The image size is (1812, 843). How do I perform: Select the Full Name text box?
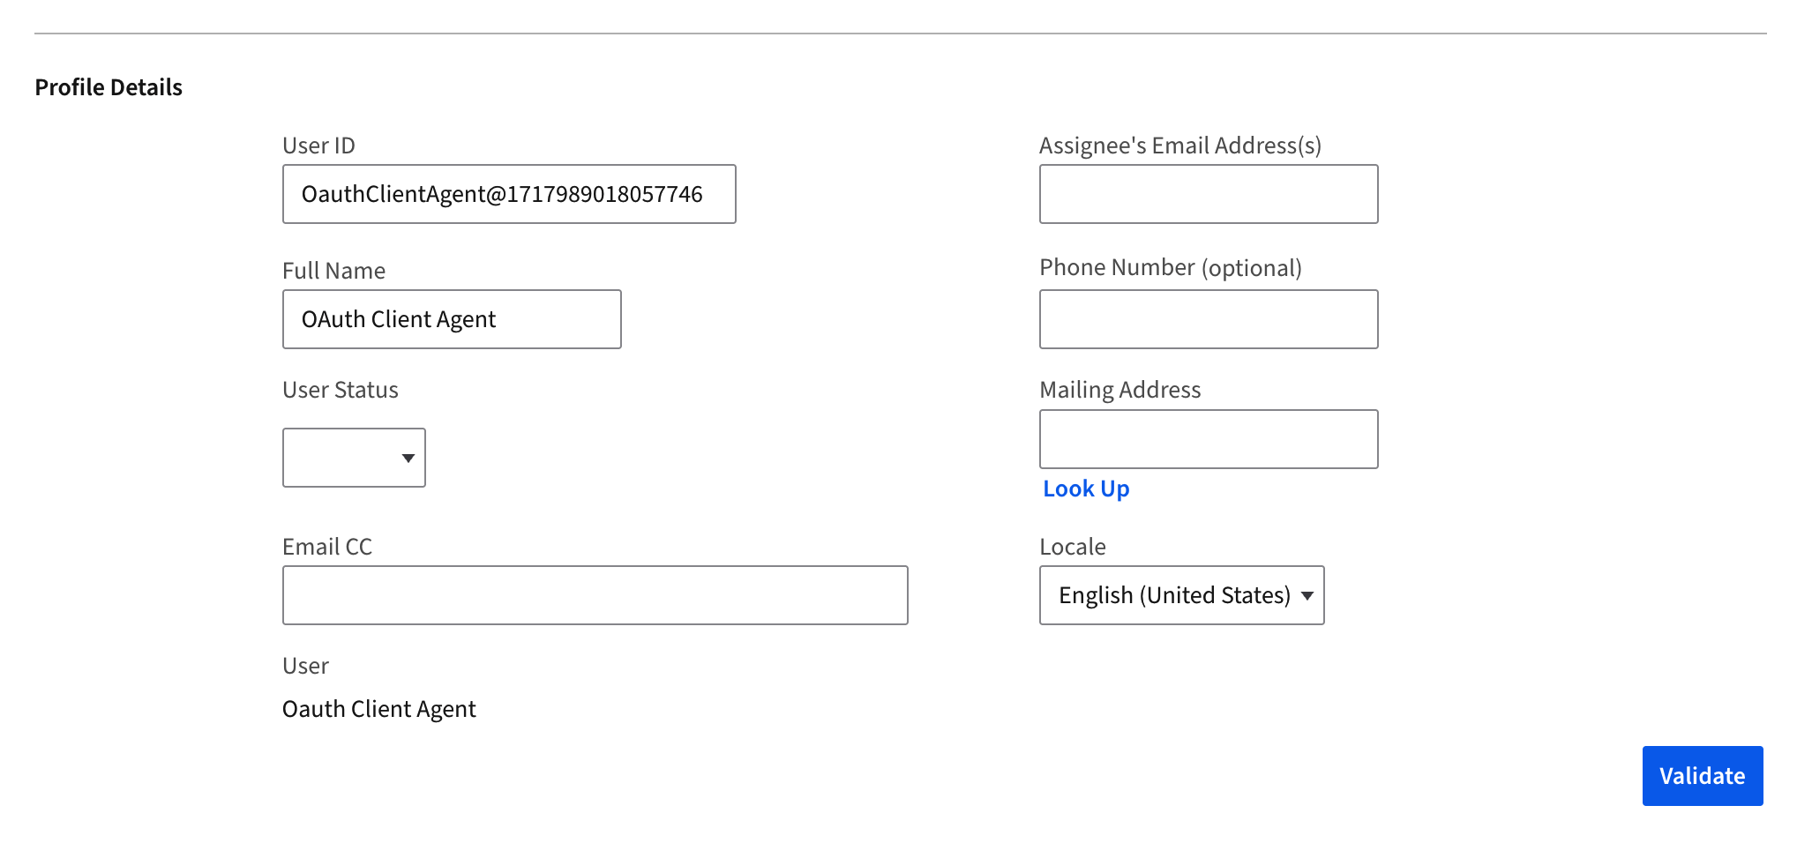coord(451,319)
